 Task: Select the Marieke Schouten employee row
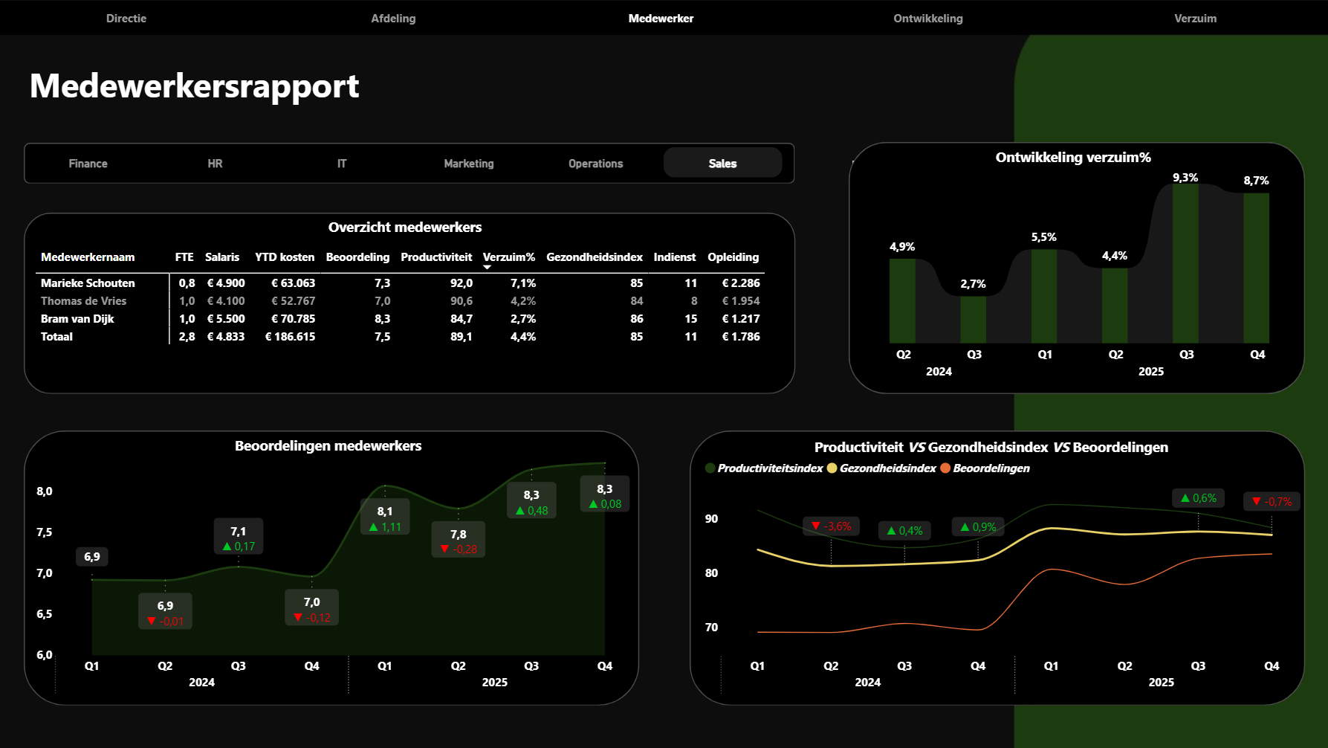tap(88, 283)
